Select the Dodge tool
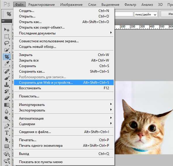Screen dimensions: 173x166 pyautogui.click(x=7, y=118)
